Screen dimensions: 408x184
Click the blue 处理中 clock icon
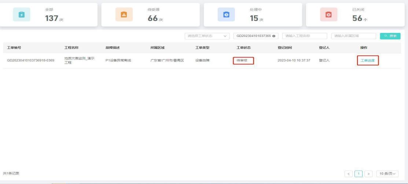point(226,14)
